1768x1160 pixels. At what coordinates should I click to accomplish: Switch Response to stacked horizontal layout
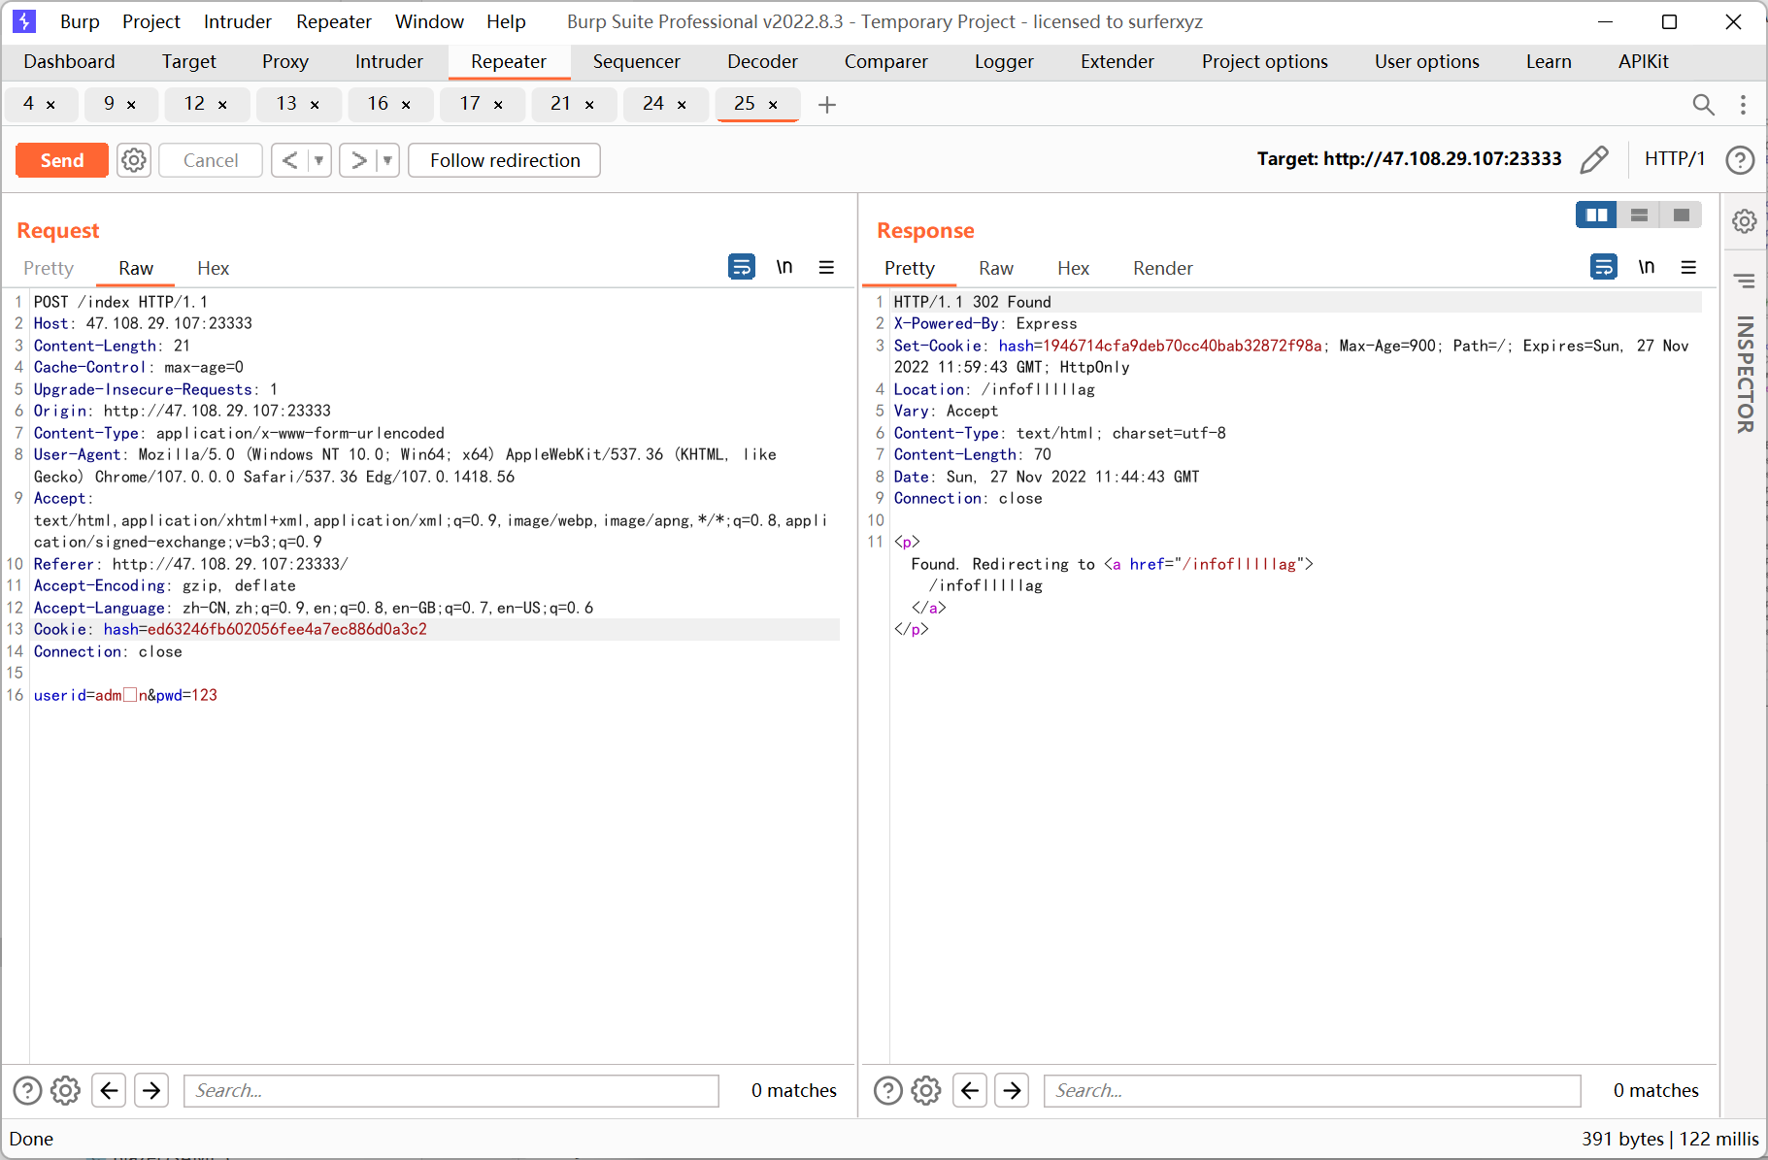pyautogui.click(x=1640, y=215)
